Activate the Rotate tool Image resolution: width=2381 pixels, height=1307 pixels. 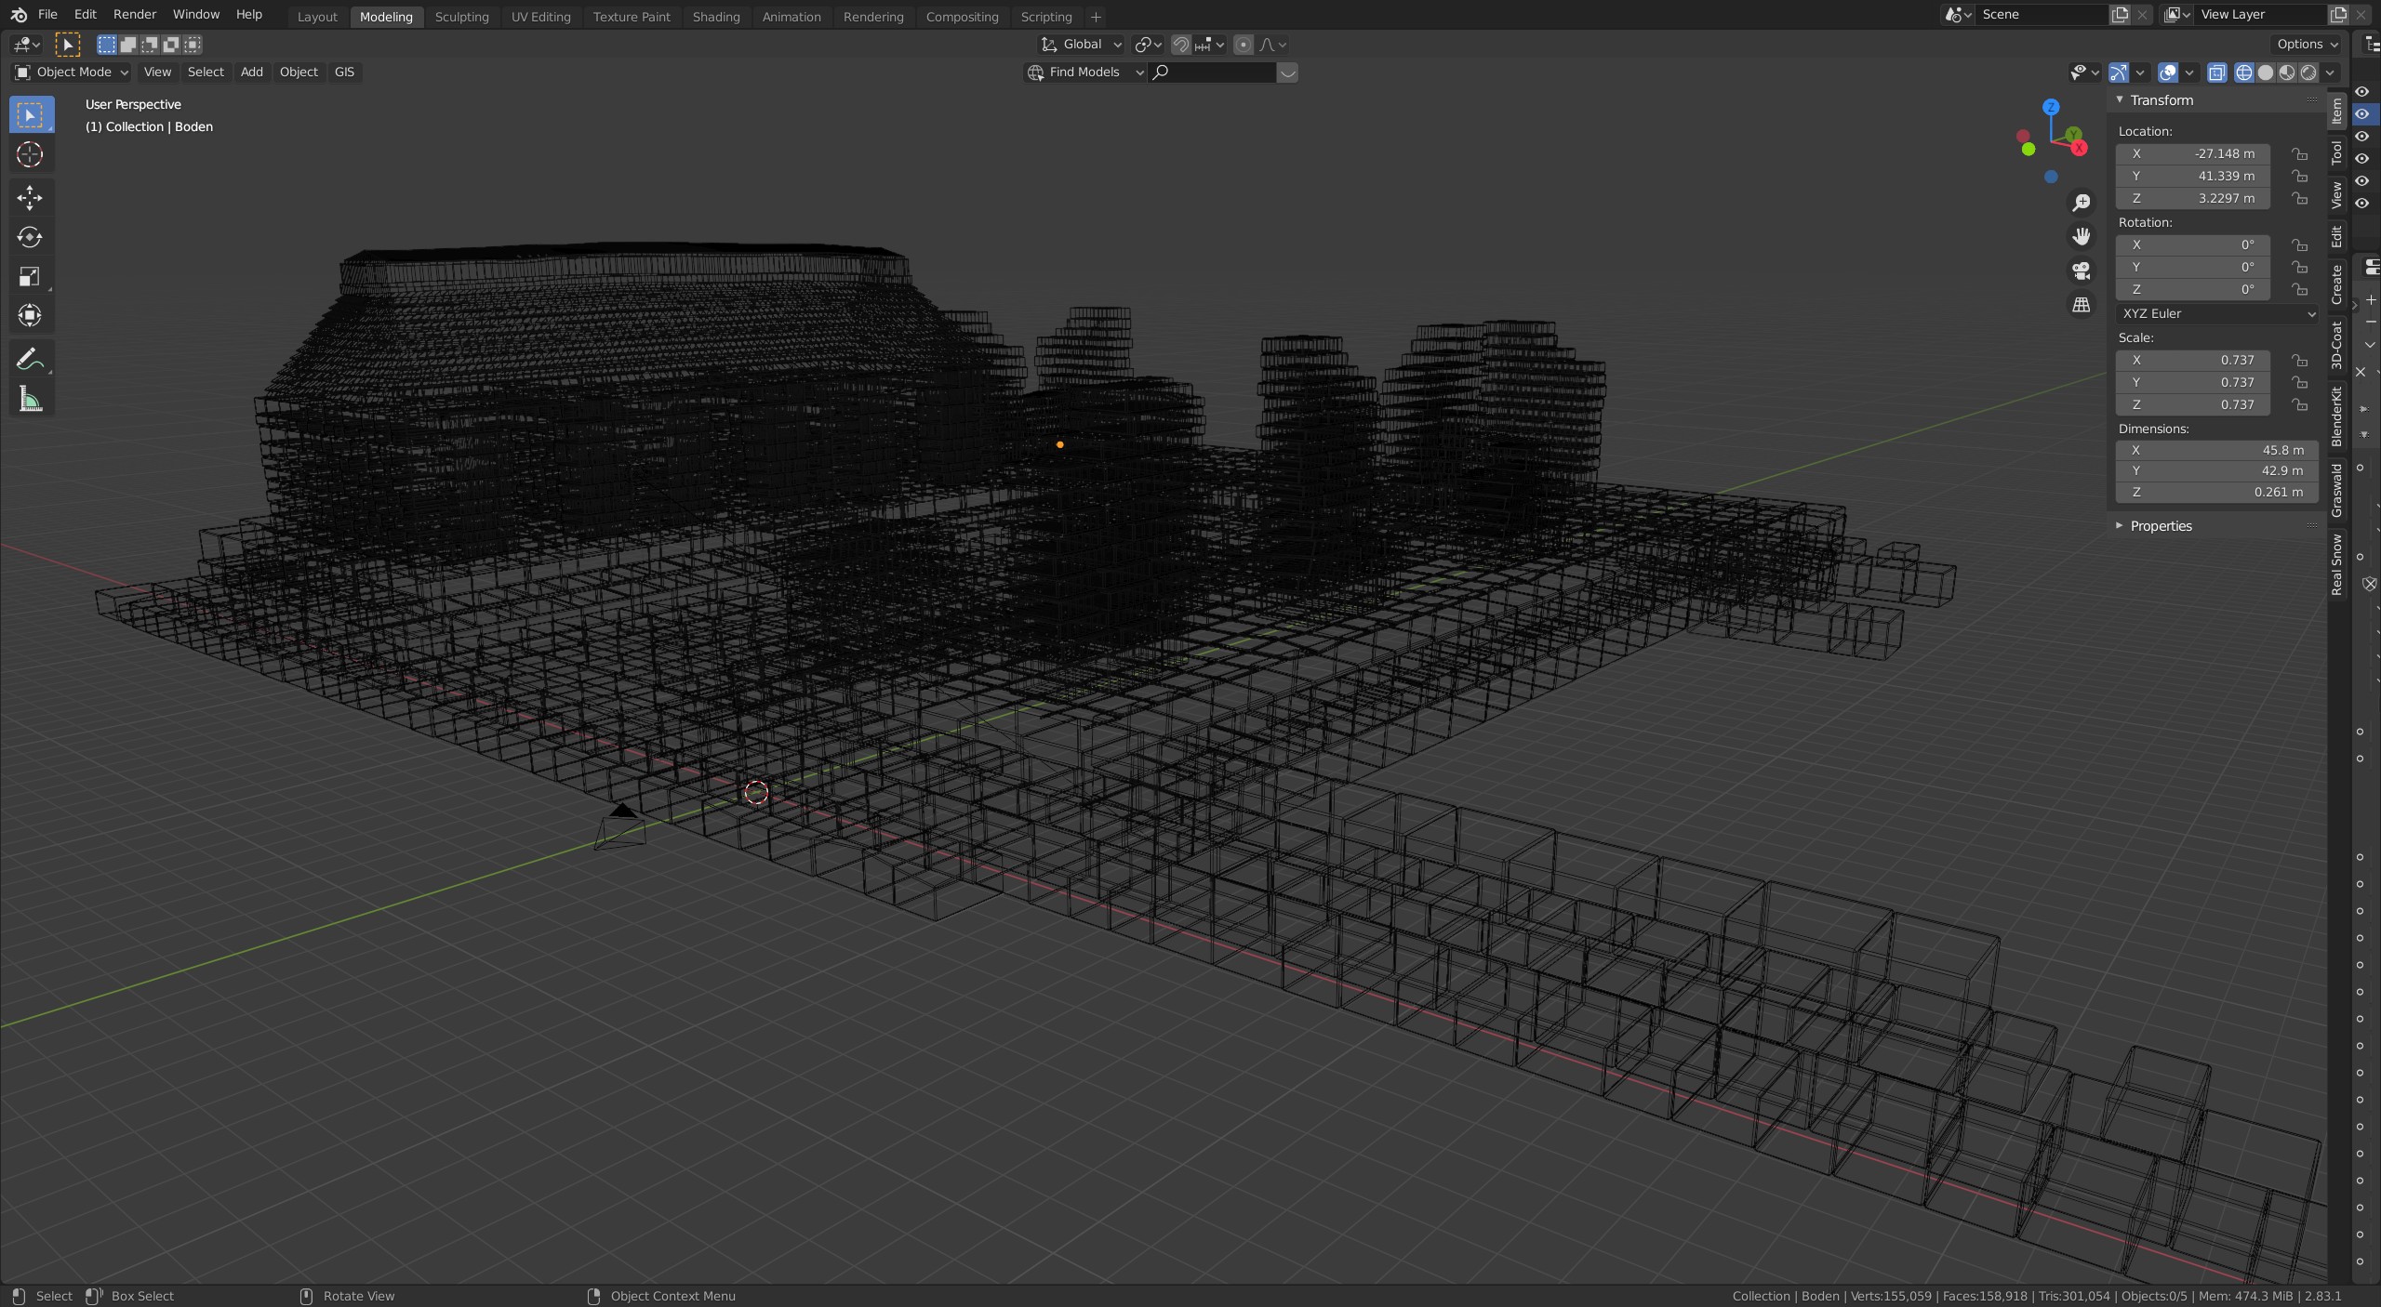(30, 237)
